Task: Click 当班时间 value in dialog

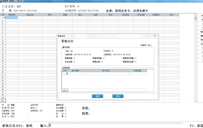Action: tap(83, 54)
